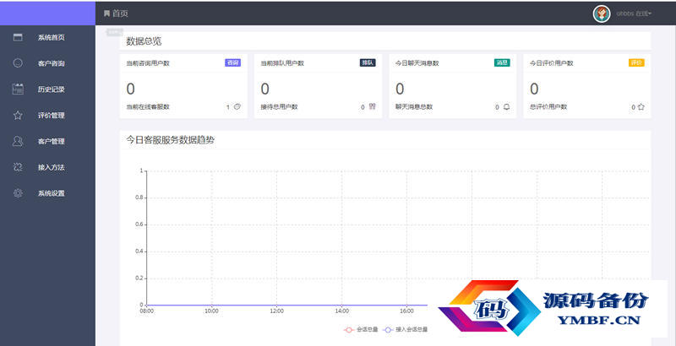The height and width of the screenshot is (346, 676).
Task: Click the 0.4 value on chart y-axis
Action: point(139,251)
